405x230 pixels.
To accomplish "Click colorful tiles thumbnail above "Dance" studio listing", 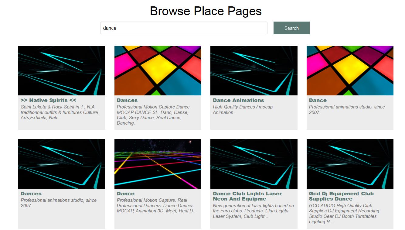I will [350, 70].
